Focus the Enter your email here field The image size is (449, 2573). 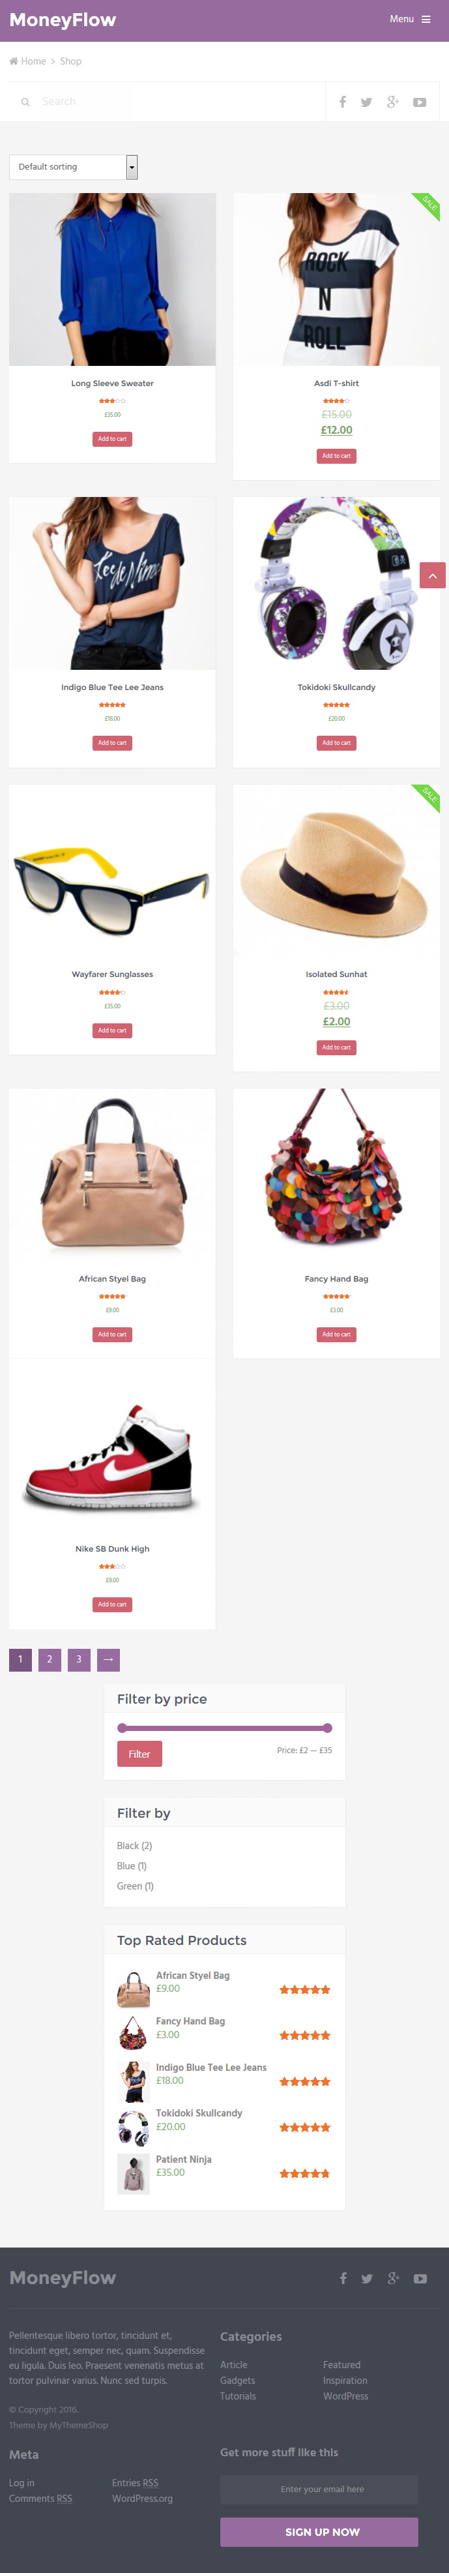point(319,2488)
